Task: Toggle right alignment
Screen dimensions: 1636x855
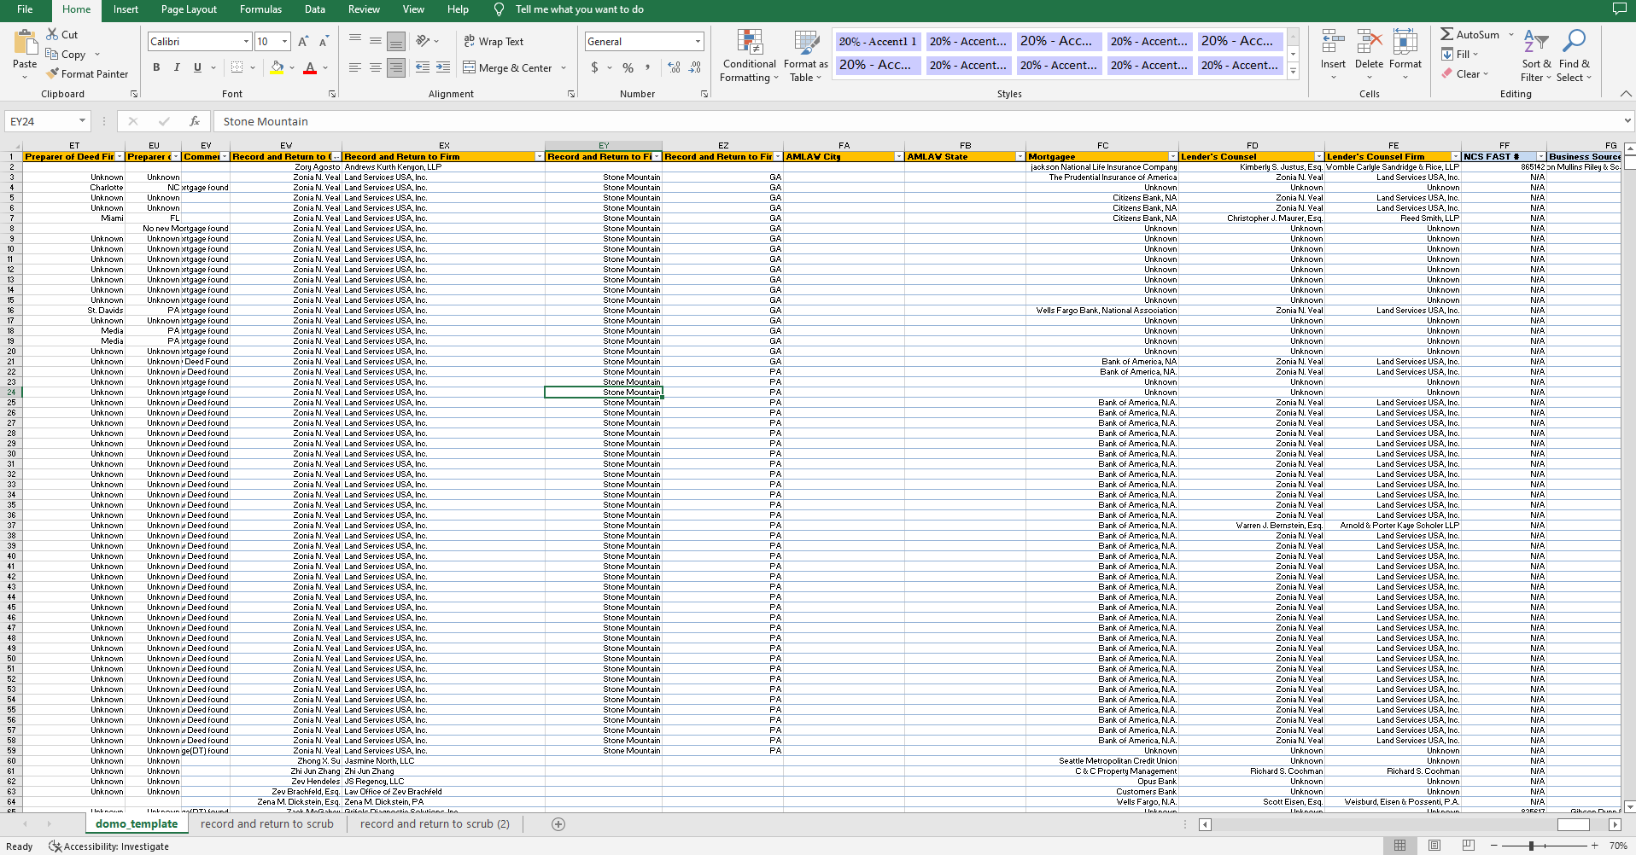Action: [396, 67]
